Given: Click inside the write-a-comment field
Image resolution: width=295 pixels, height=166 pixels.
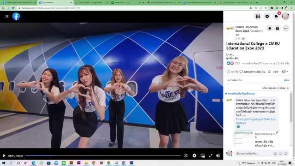Looking at the screenshot, I should 253,154.
